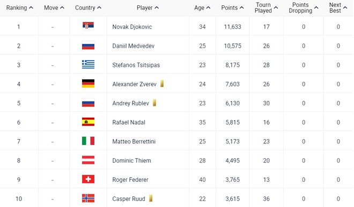
Task: Click the gold badge next to Alexander Zverev
Action: click(162, 83)
